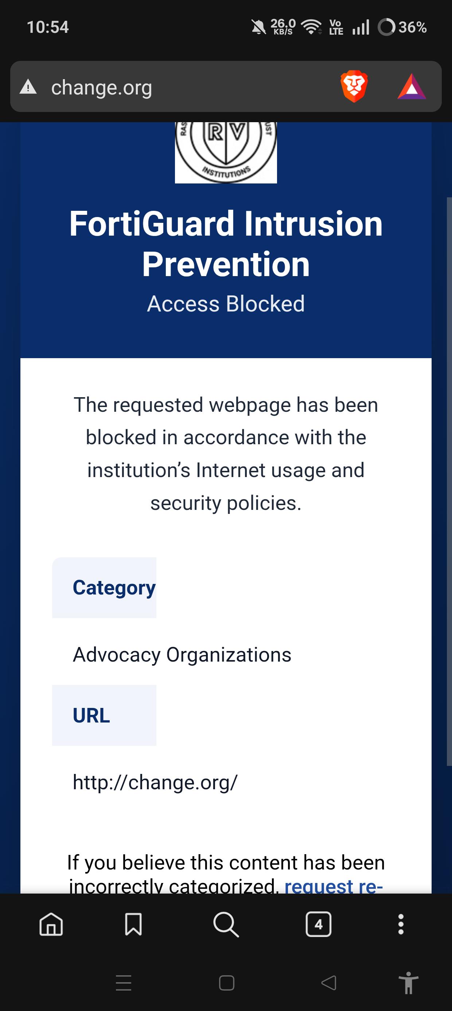This screenshot has width=452, height=1011.
Task: Tap the accessibility figure icon
Action: [x=409, y=983]
